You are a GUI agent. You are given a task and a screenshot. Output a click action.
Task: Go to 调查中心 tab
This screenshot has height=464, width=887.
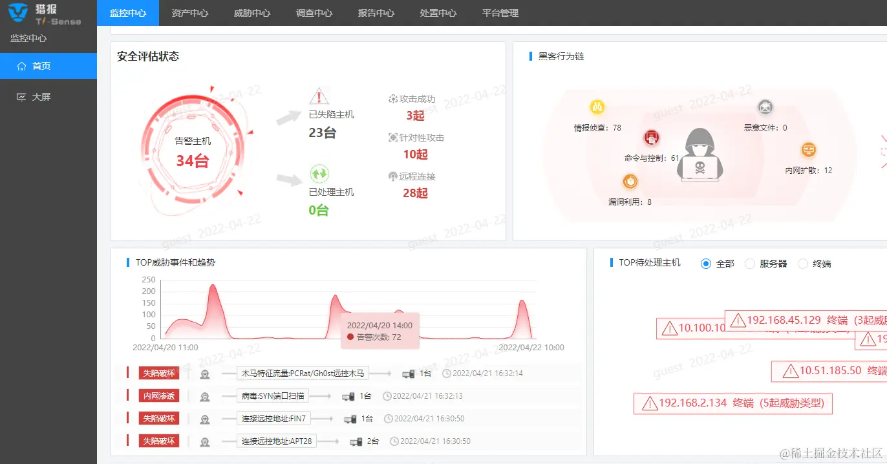click(314, 13)
